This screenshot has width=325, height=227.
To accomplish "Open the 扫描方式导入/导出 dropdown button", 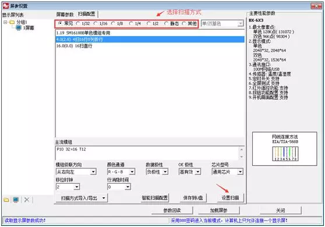I will click(82, 198).
